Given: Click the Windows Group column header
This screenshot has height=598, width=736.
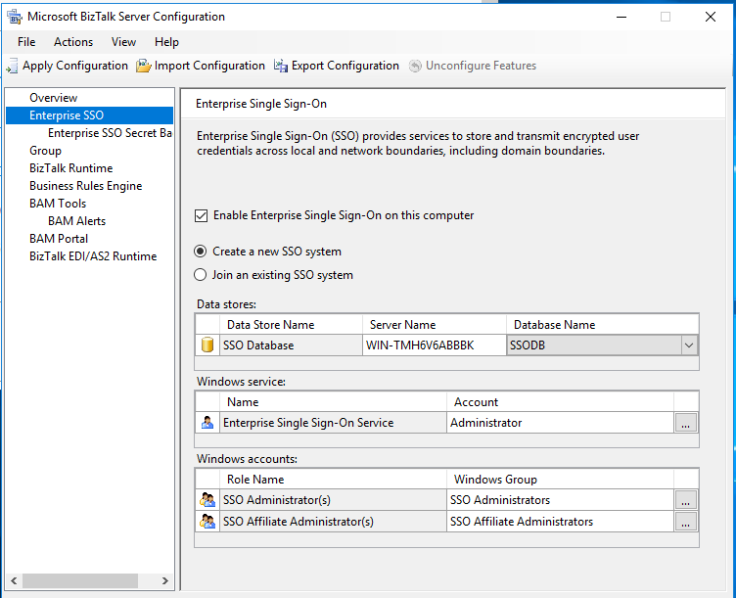Looking at the screenshot, I should click(x=561, y=480).
